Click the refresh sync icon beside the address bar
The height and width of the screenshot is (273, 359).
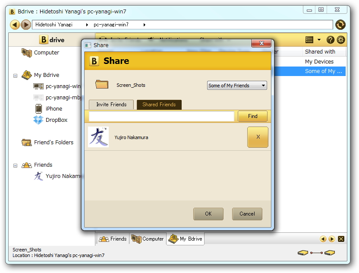tap(340, 25)
